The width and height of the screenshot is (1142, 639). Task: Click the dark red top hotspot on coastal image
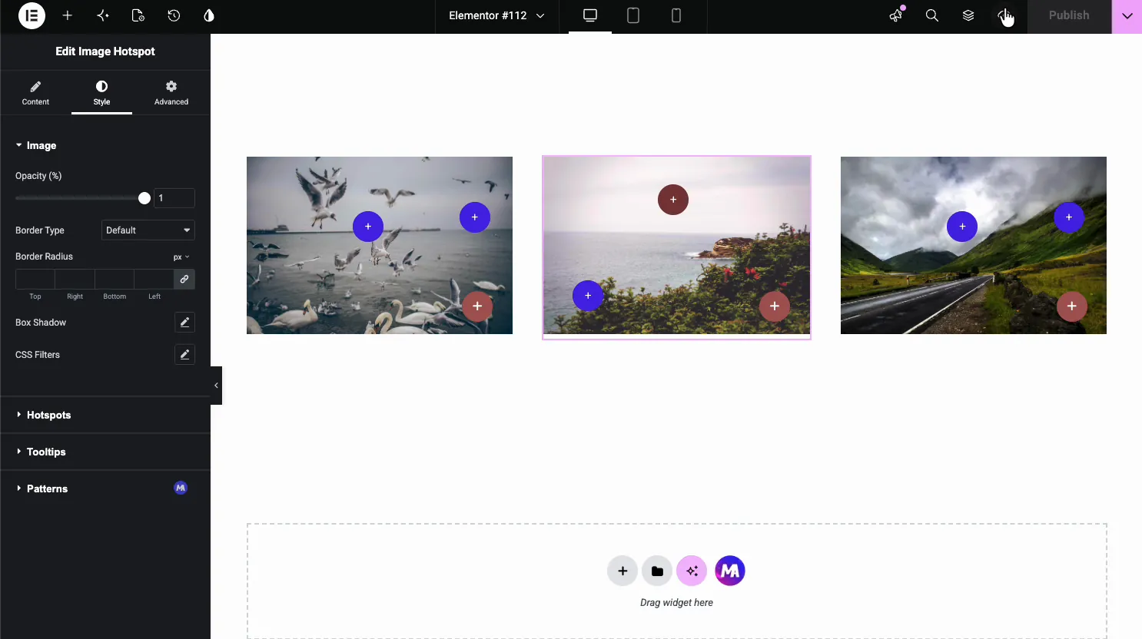click(x=673, y=200)
